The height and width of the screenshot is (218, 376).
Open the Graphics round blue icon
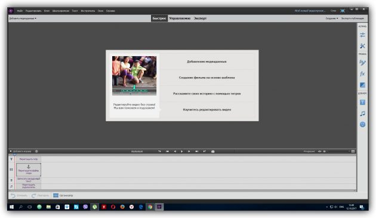pos(362,124)
